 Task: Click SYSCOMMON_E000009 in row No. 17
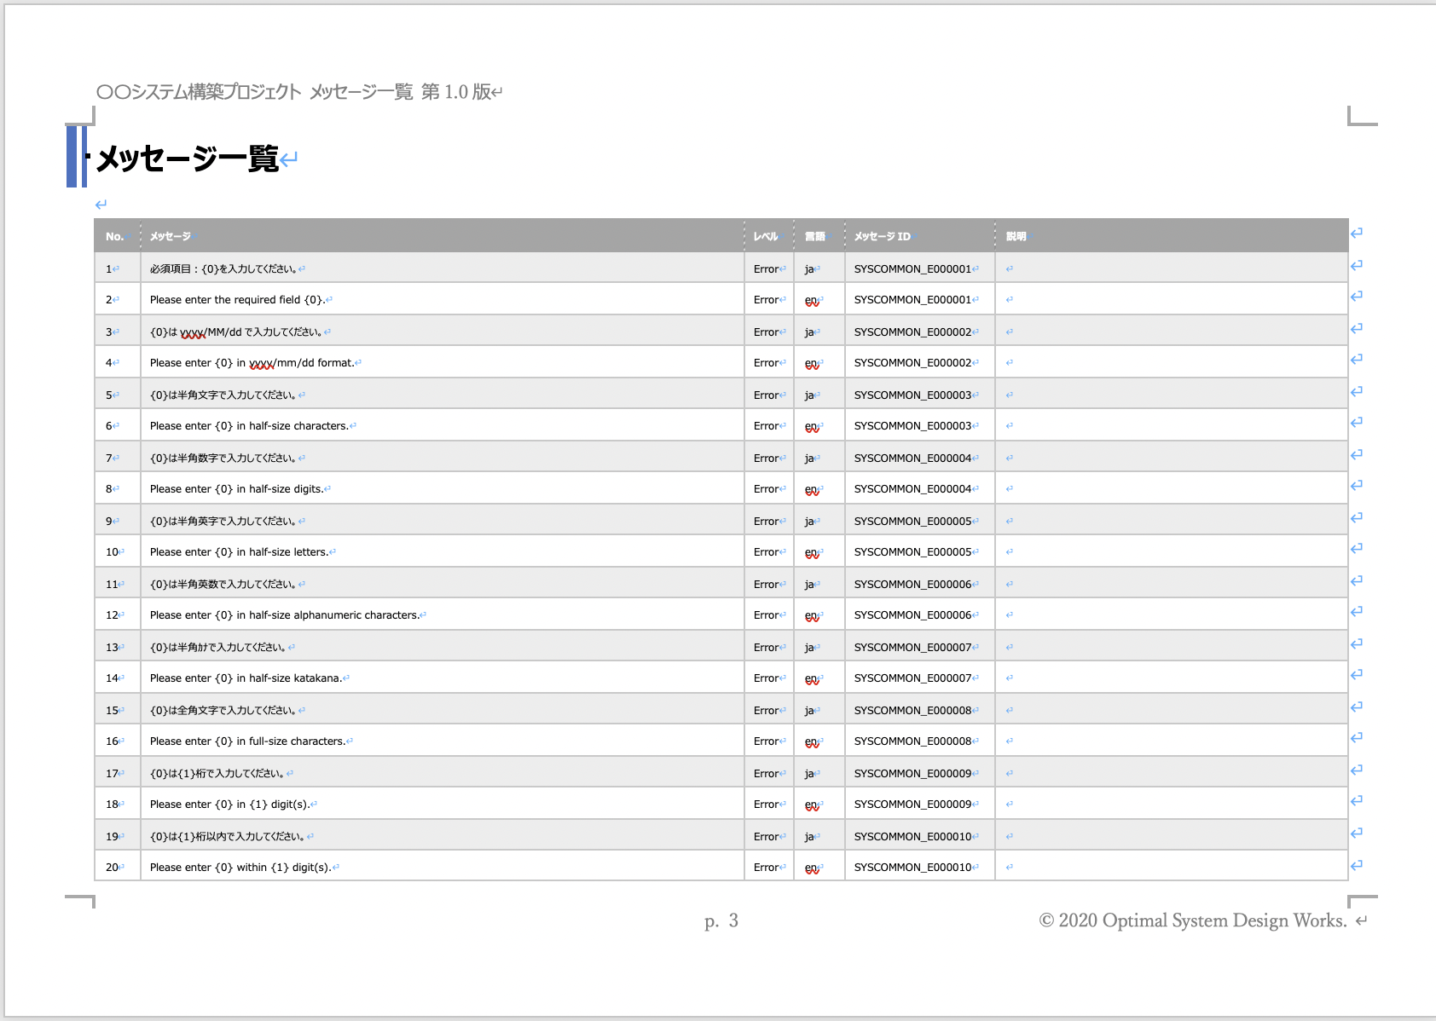coord(912,774)
